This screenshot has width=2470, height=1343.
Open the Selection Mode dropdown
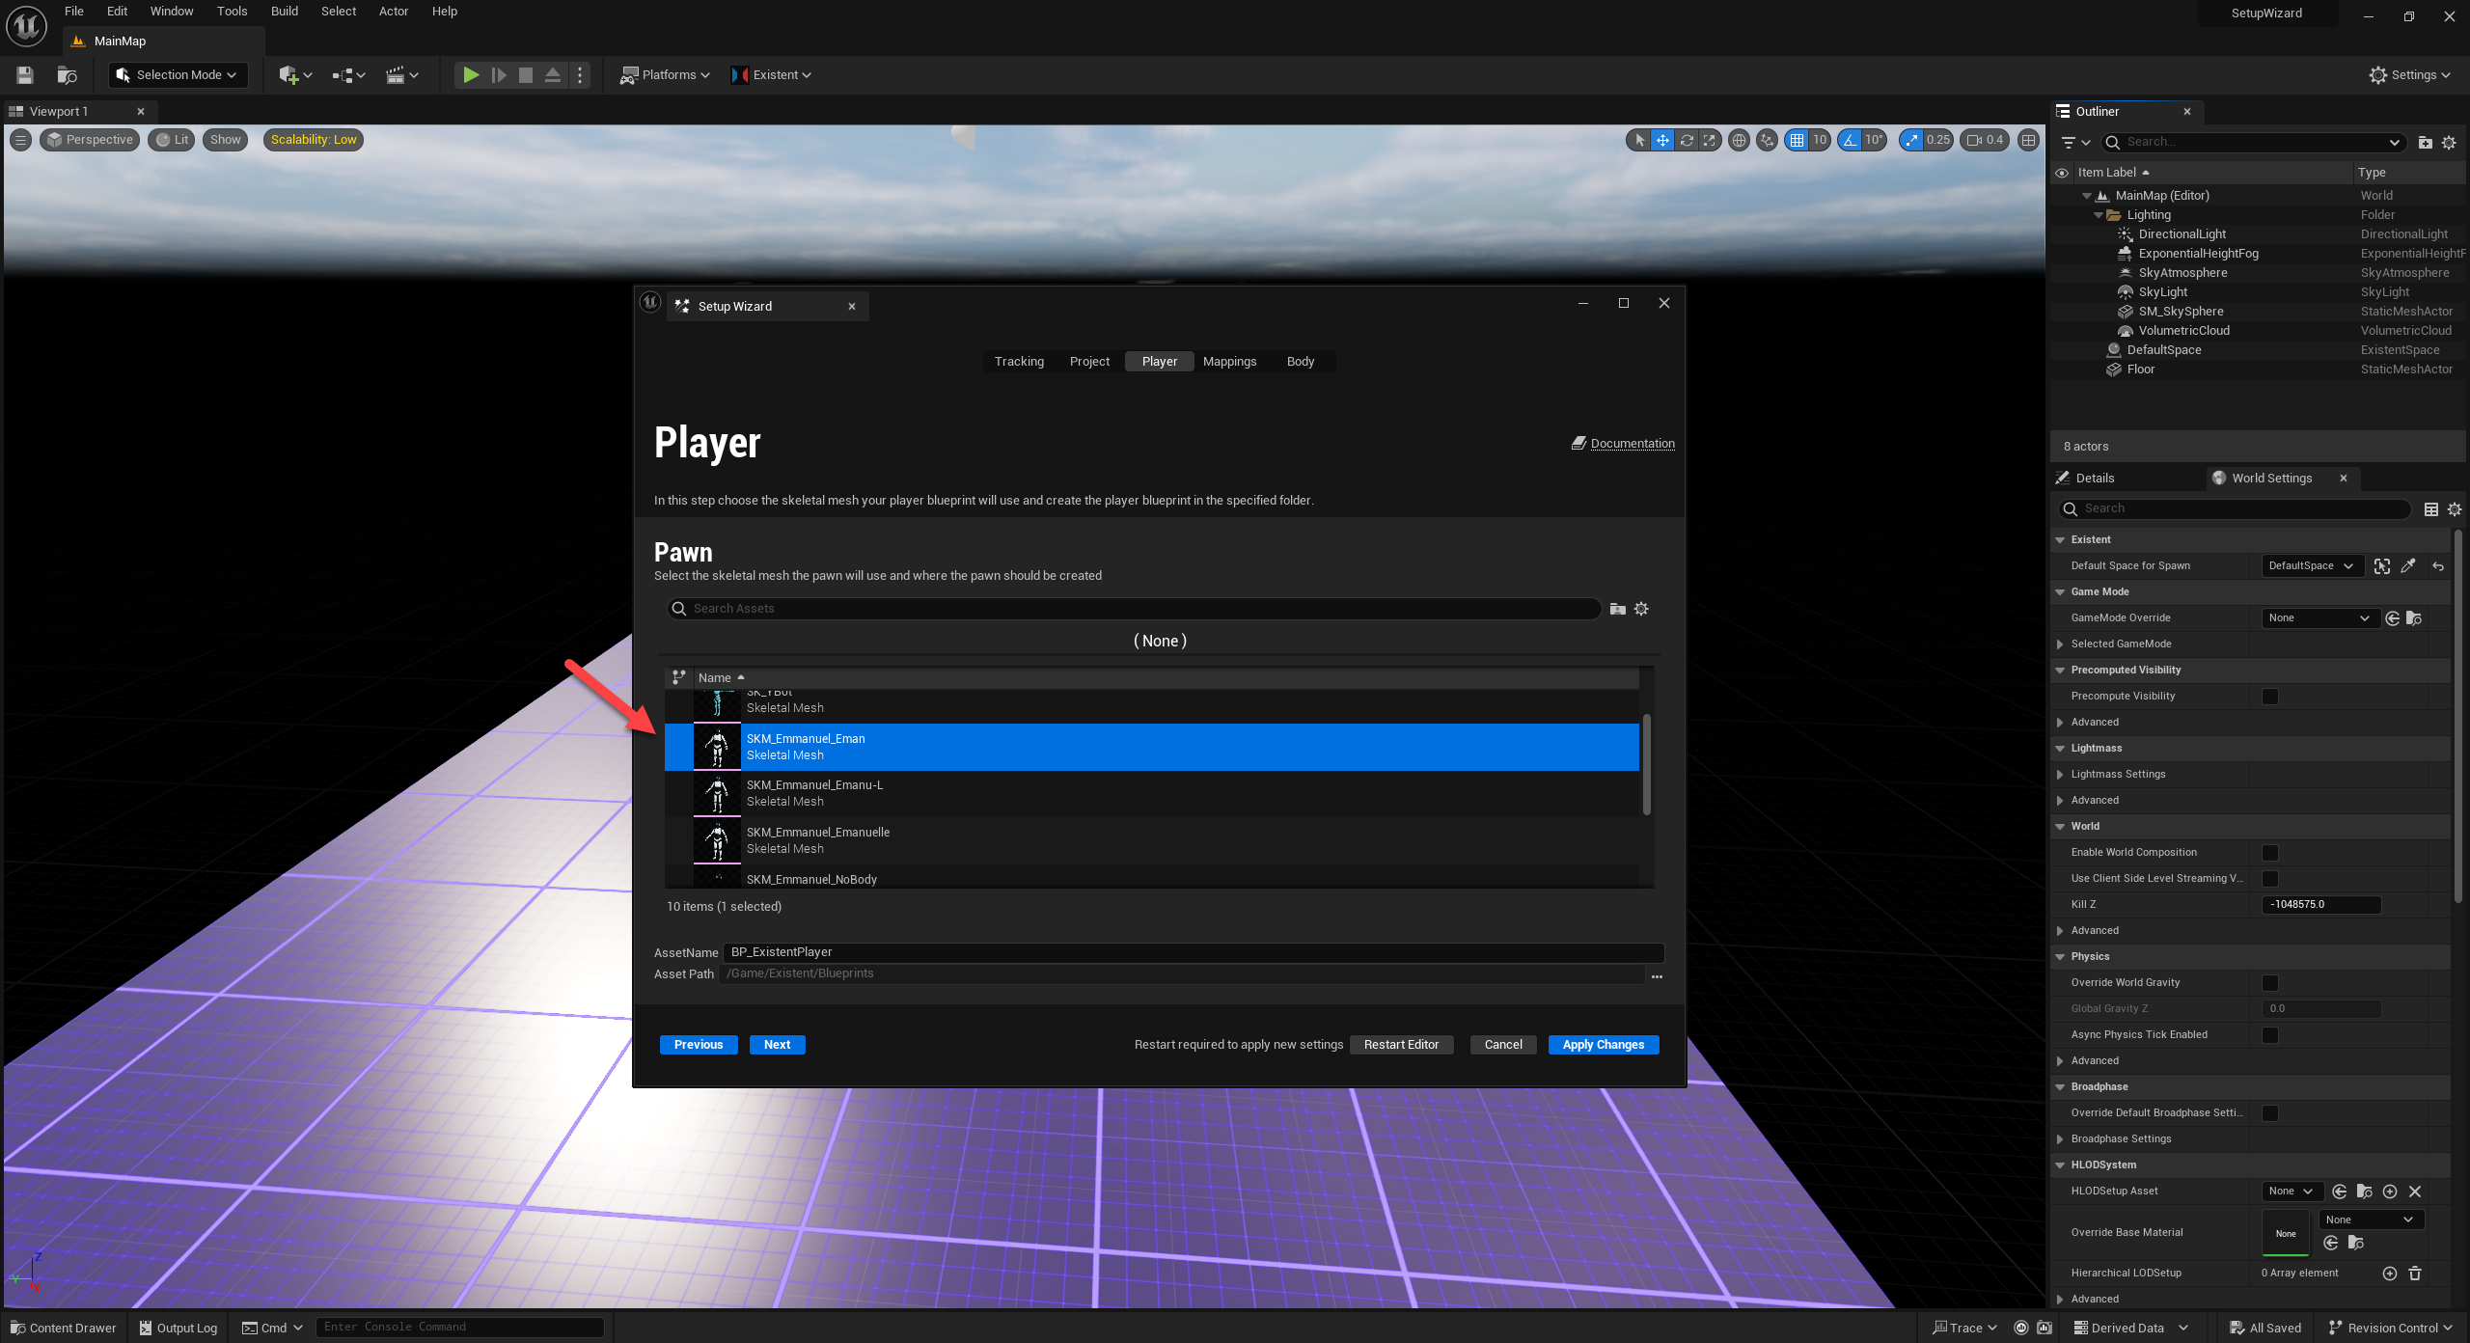pyautogui.click(x=177, y=74)
